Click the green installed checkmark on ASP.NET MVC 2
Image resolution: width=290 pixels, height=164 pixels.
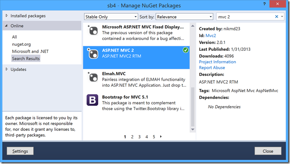coord(186,50)
